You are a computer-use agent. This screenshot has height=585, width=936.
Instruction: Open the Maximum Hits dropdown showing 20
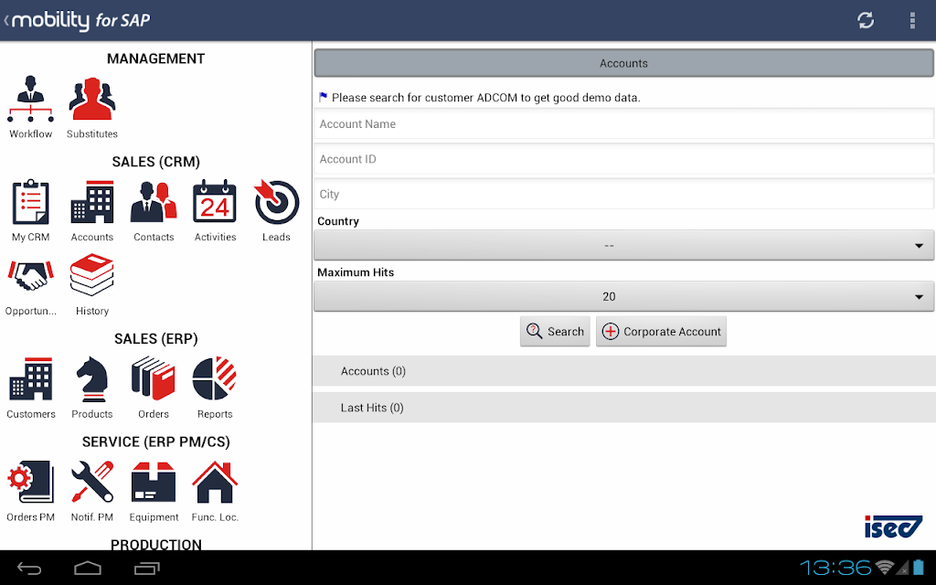click(623, 297)
